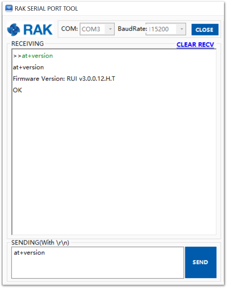
Task: Click the RAK SERIAL PORT TOOL title text
Action: tap(46, 9)
